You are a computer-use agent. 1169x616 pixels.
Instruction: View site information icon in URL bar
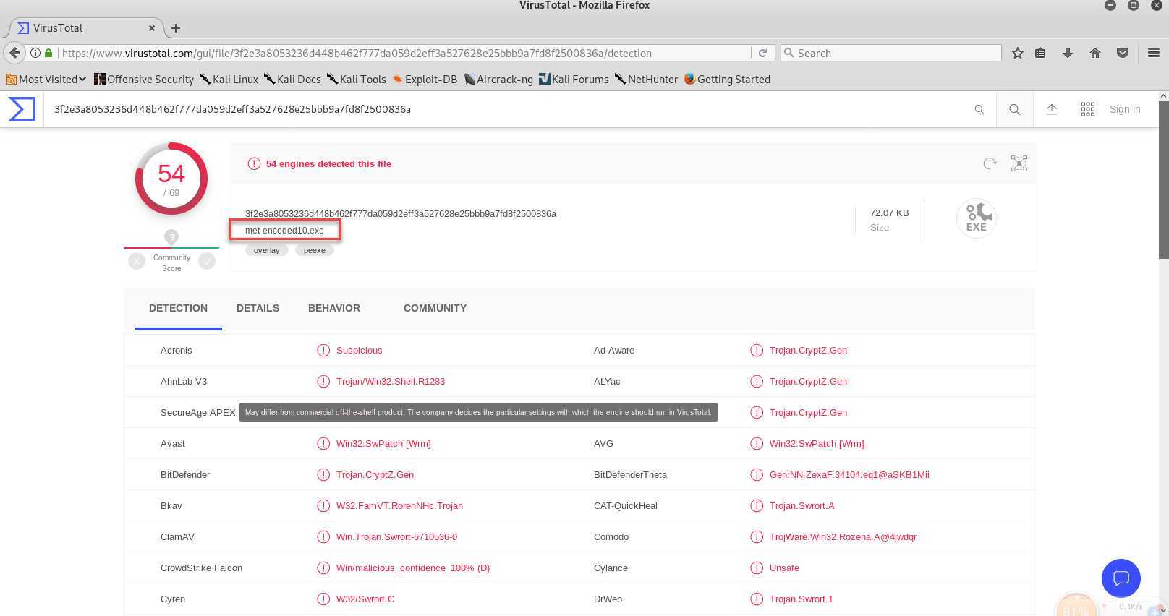(x=35, y=53)
